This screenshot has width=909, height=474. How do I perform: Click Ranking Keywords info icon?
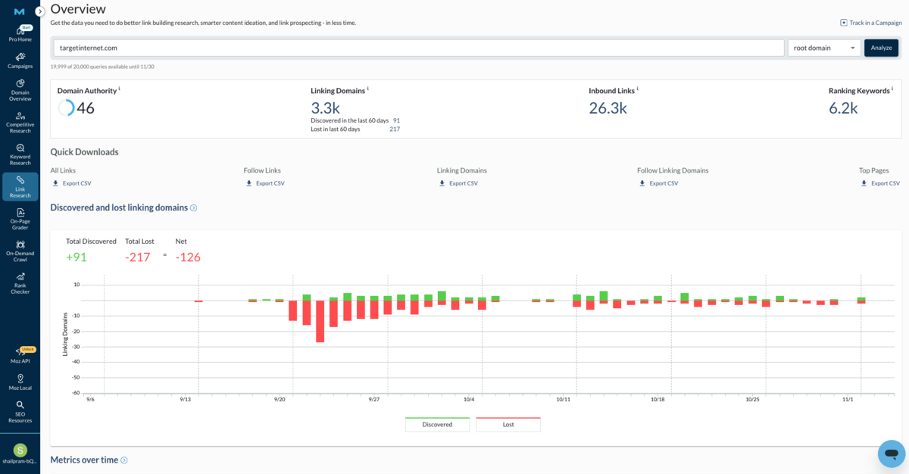[x=892, y=89]
